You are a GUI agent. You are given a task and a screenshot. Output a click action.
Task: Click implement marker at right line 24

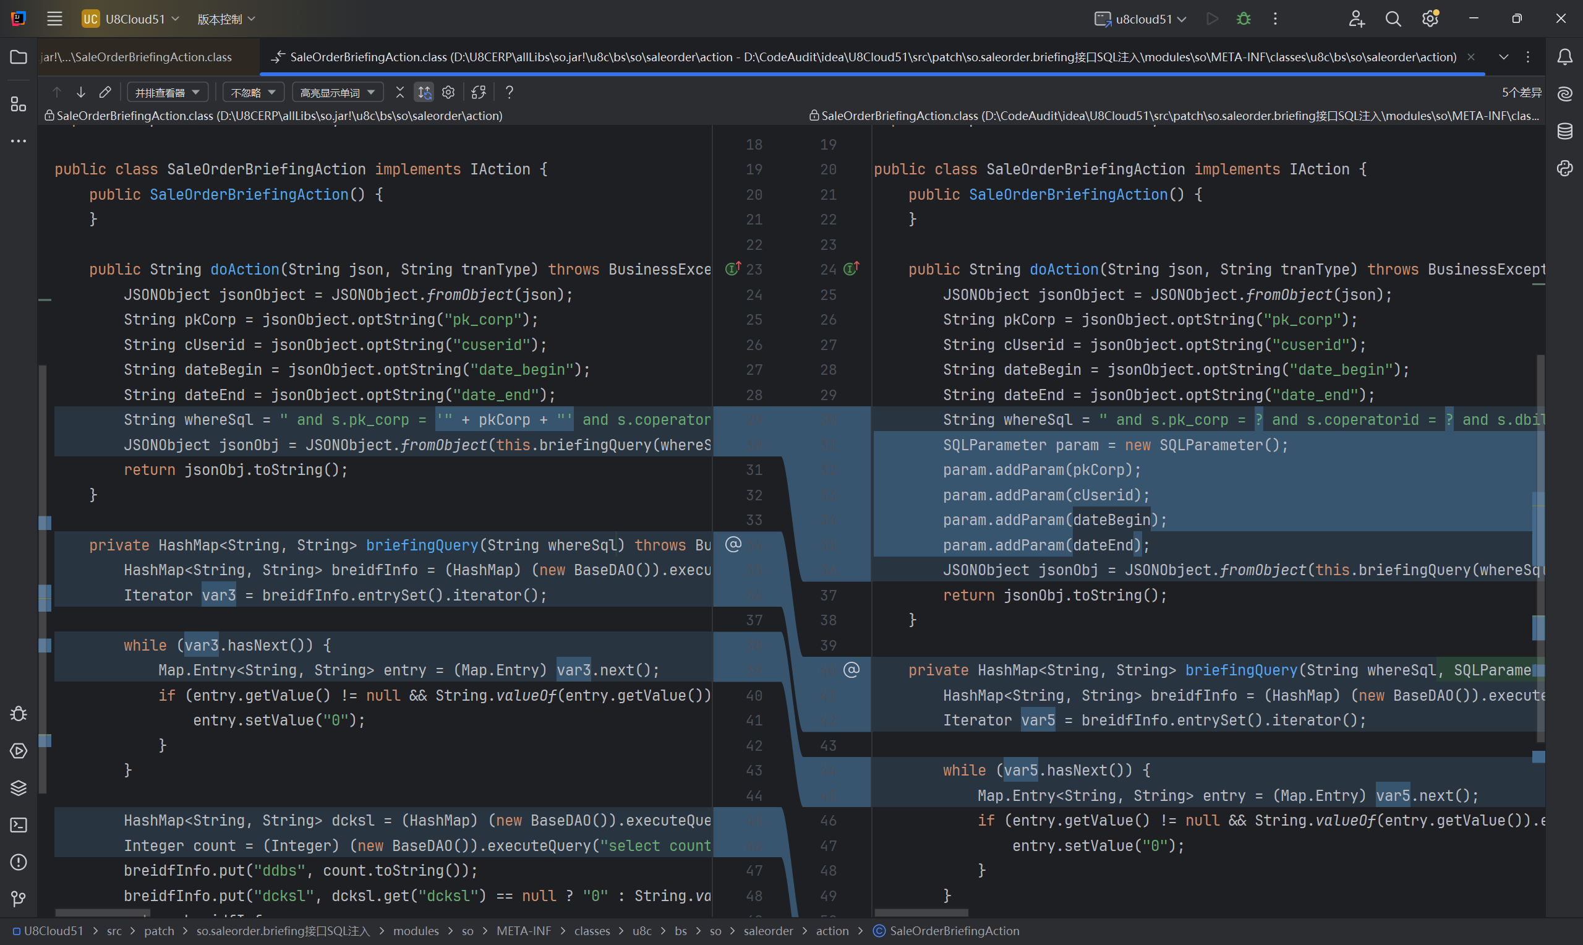pyautogui.click(x=851, y=269)
